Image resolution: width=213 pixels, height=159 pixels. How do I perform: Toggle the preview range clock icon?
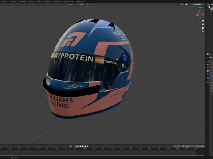pyautogui.click(x=183, y=146)
